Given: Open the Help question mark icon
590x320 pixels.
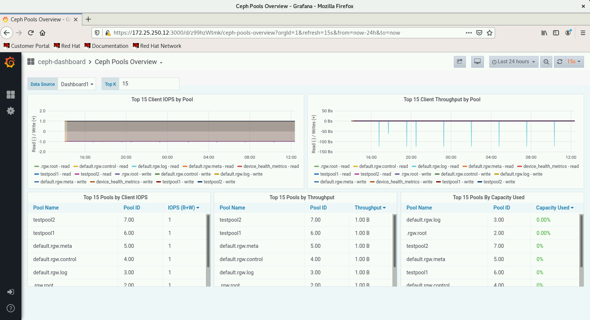Looking at the screenshot, I should [11, 308].
